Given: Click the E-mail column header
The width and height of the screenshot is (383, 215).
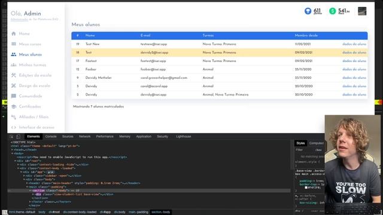Looking at the screenshot, I should coord(145,36).
